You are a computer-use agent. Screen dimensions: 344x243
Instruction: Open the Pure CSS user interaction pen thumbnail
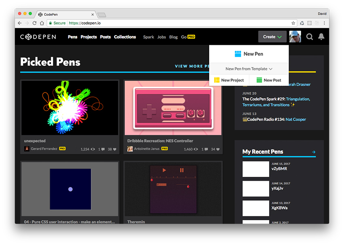point(70,189)
